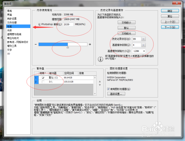Select scratch disk row 1 number cell
The image size is (185, 141).
pyautogui.click(x=36, y=78)
